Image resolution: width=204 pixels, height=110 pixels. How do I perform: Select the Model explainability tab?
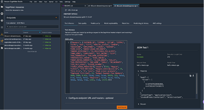(111, 23)
